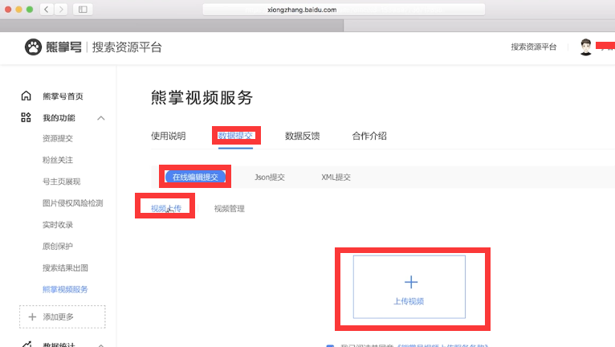615x347 pixels.
Task: Click the plus icon in 添加更多
Action: [32, 316]
